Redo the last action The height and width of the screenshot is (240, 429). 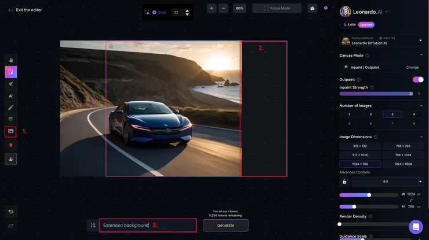coord(10,226)
